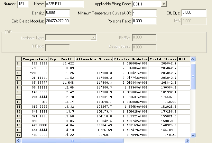Click the Eff, Cf, z input field
Viewport: 212px width, 143px height.
(x=194, y=13)
